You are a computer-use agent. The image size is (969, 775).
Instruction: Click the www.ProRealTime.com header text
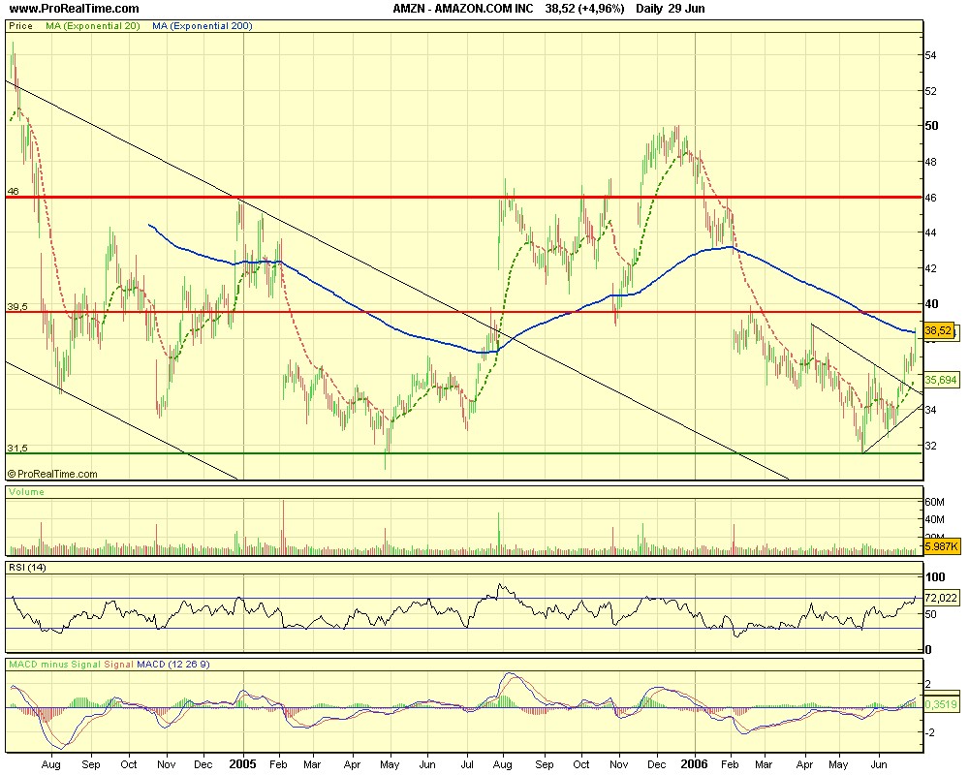[75, 9]
